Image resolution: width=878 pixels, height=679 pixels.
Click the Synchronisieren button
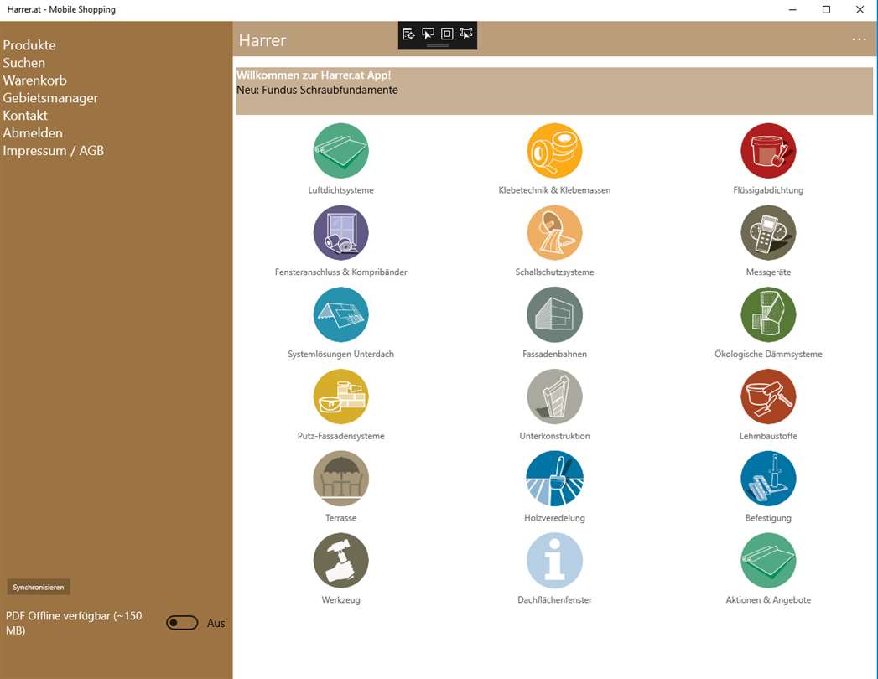[39, 587]
